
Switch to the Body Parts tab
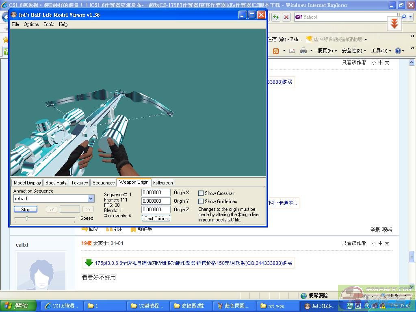click(x=56, y=183)
